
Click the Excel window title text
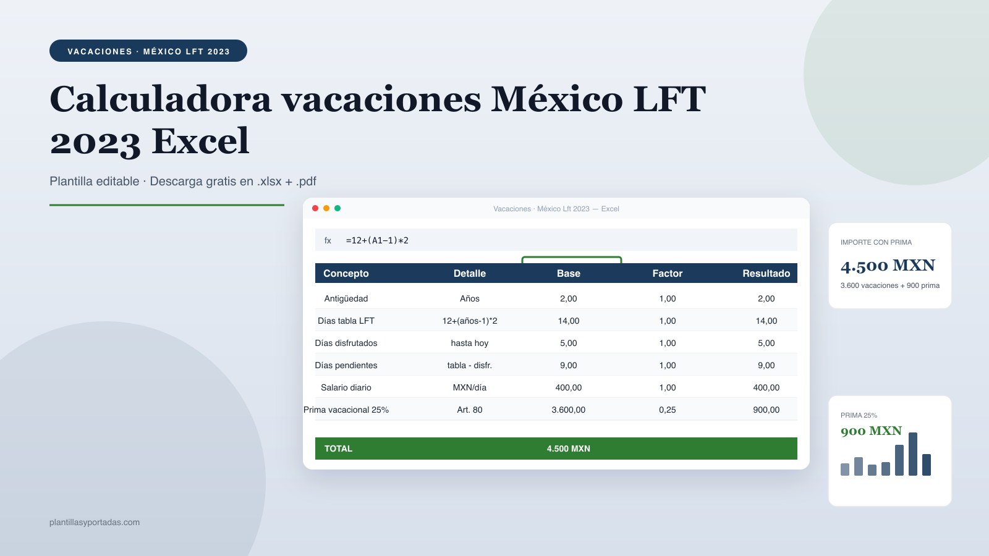(x=556, y=209)
